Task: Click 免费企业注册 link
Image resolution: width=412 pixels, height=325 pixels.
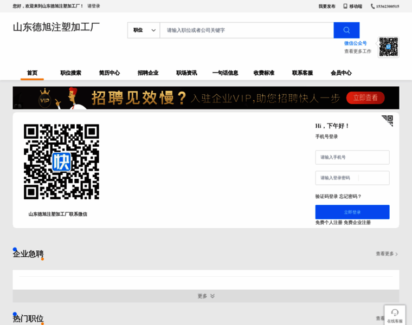Action: 357,223
